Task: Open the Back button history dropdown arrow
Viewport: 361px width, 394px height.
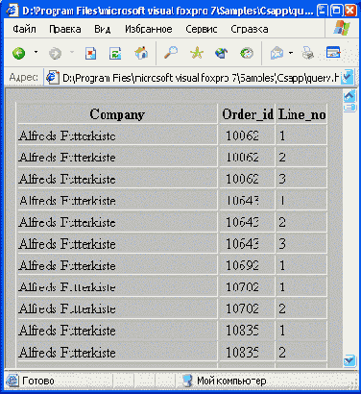Action: (x=36, y=52)
